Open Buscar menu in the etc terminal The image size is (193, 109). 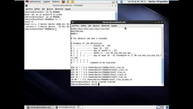[x=96, y=26]
